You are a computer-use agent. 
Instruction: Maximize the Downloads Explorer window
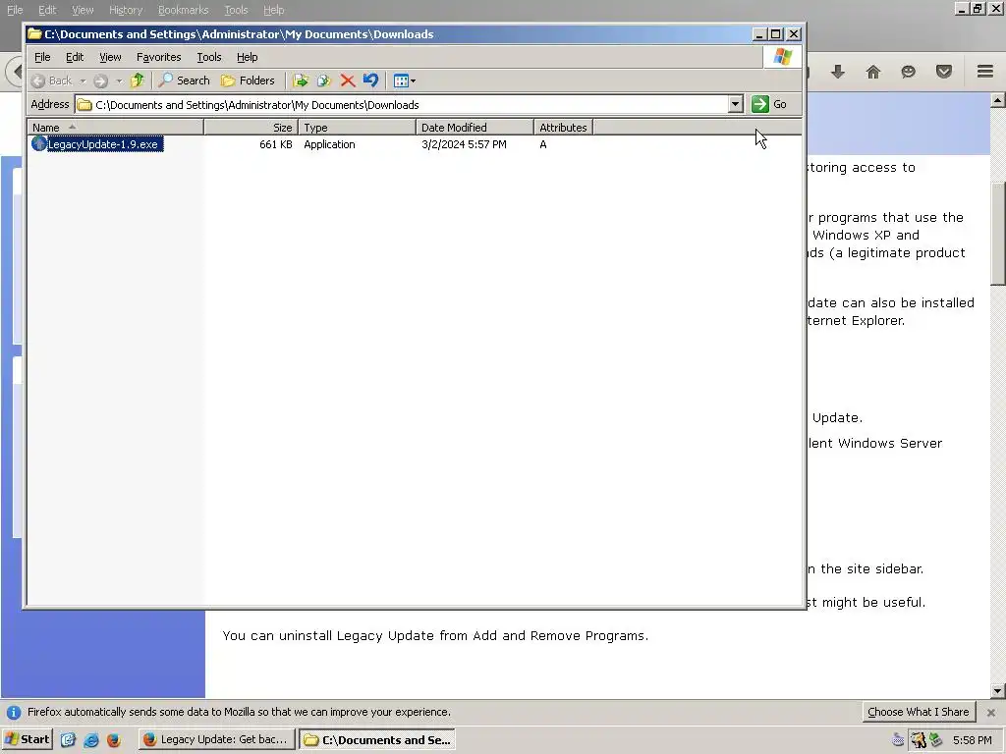pyautogui.click(x=776, y=34)
